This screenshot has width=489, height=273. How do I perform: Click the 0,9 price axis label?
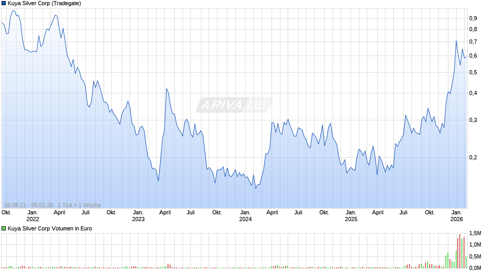[x=473, y=18]
